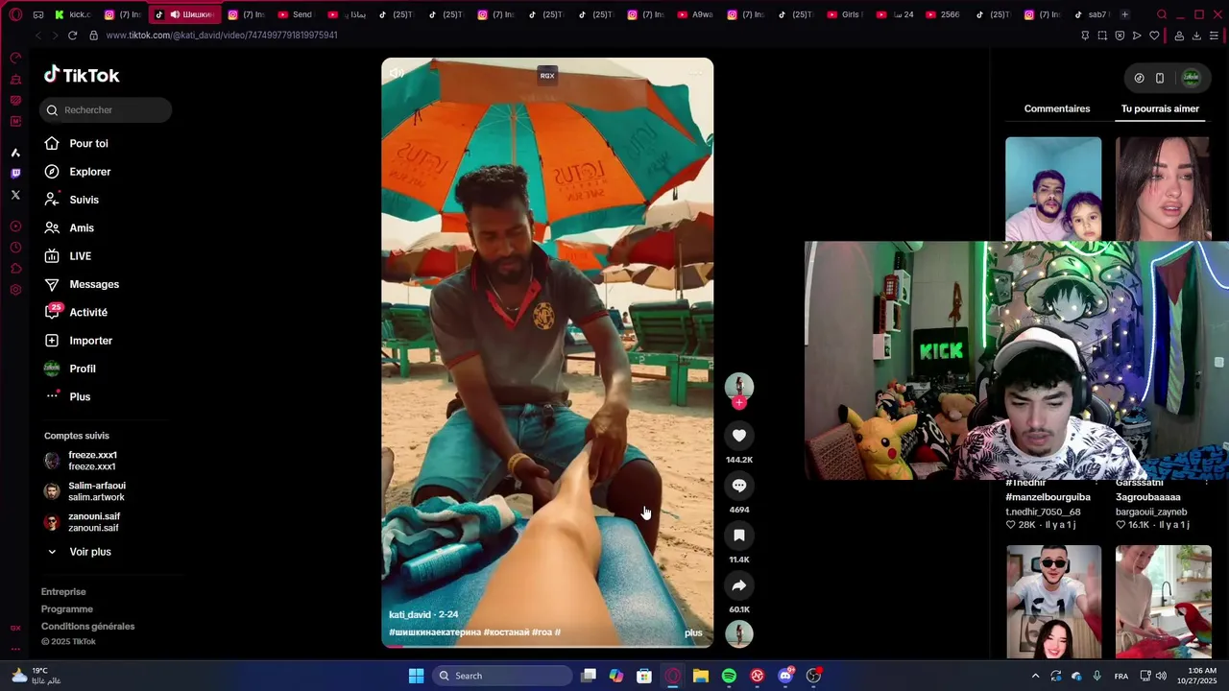Switch to the sab7 browser tab
The image size is (1229, 691).
click(x=1091, y=14)
